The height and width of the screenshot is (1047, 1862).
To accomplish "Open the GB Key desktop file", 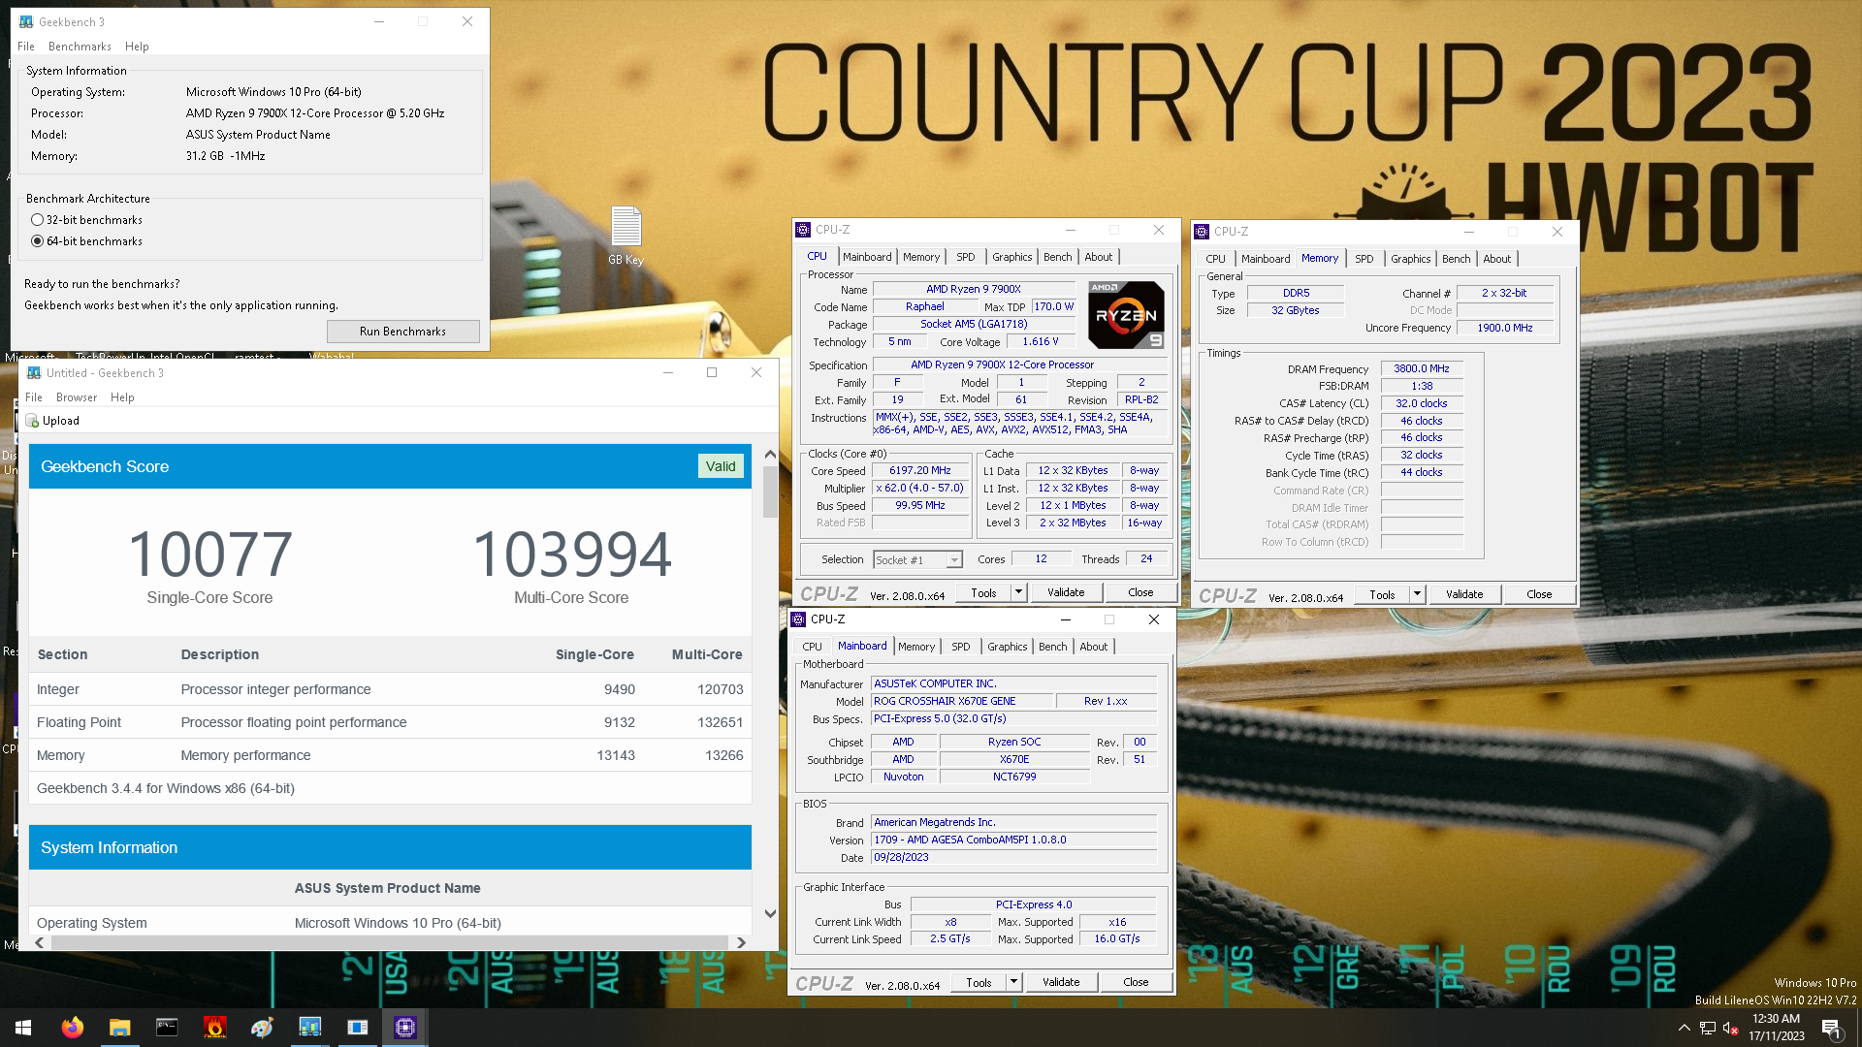I will click(626, 236).
